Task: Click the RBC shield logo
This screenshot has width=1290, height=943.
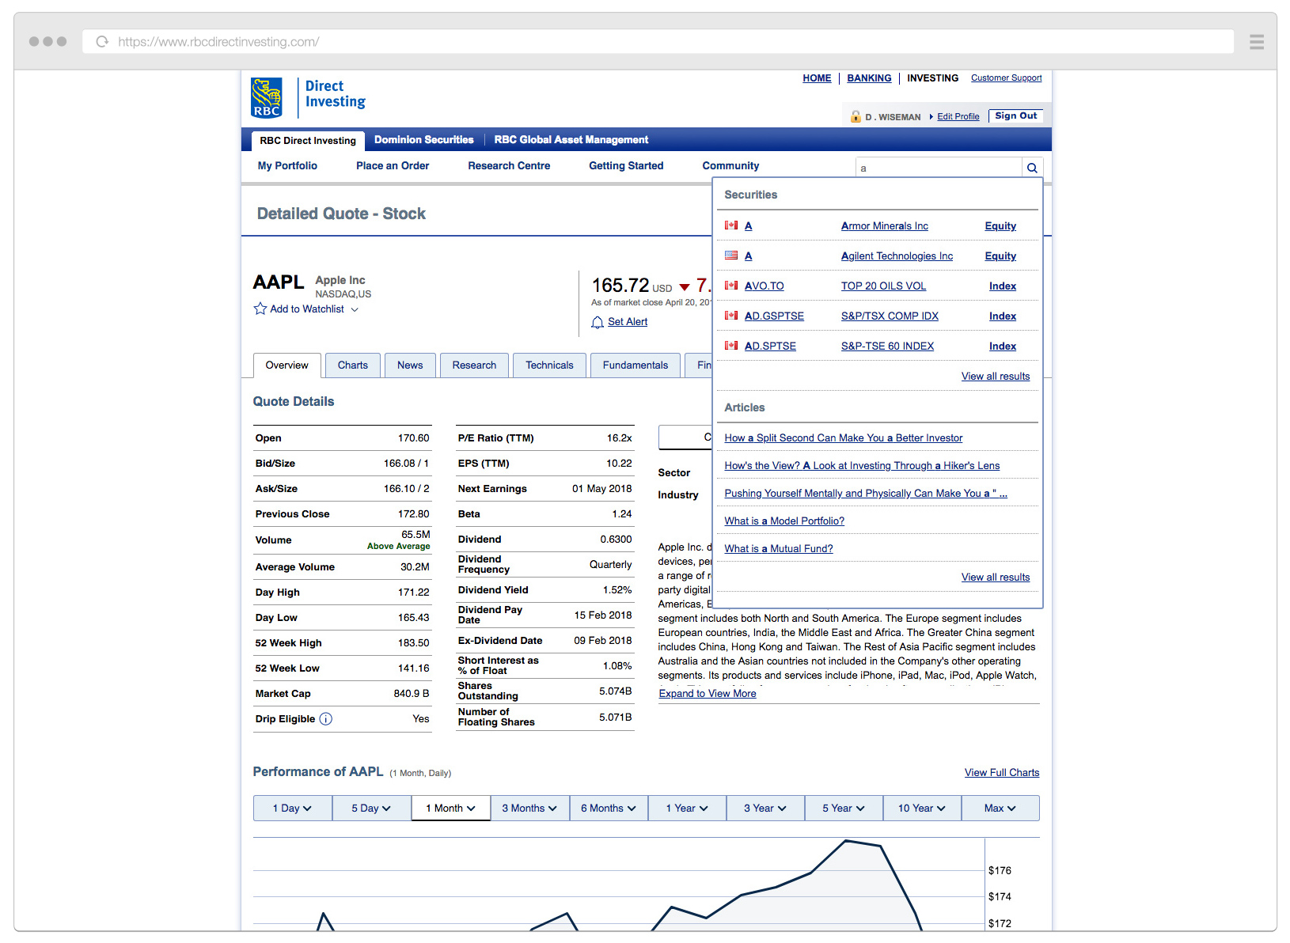Action: (267, 97)
